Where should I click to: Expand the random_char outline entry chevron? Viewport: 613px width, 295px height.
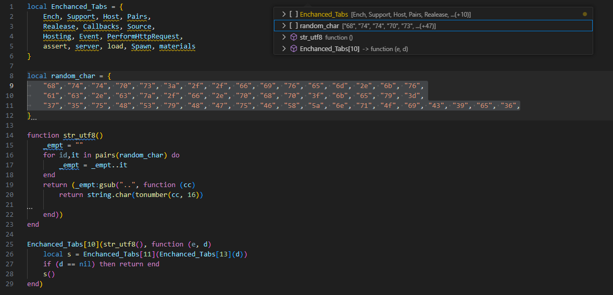click(x=284, y=26)
